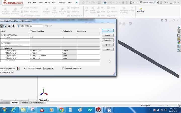Click the horizontal scrollbar in feature tree panel
The image size is (181, 113).
click(x=16, y=100)
